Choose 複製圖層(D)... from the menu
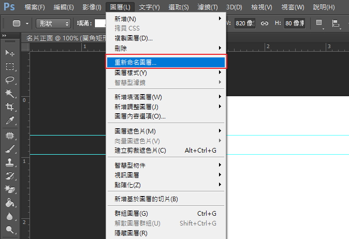Image resolution: width=349 pixels, height=239 pixels. coord(166,38)
